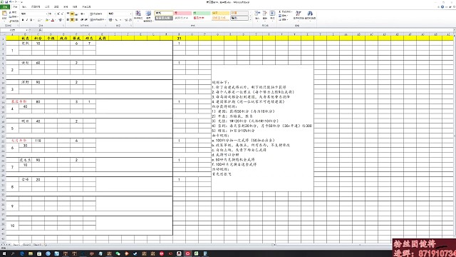Toggle Italic formatting
The image size is (456, 257).
point(27,20)
